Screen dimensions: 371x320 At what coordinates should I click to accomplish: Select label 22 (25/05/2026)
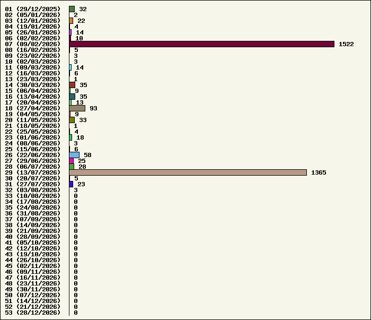(33, 132)
